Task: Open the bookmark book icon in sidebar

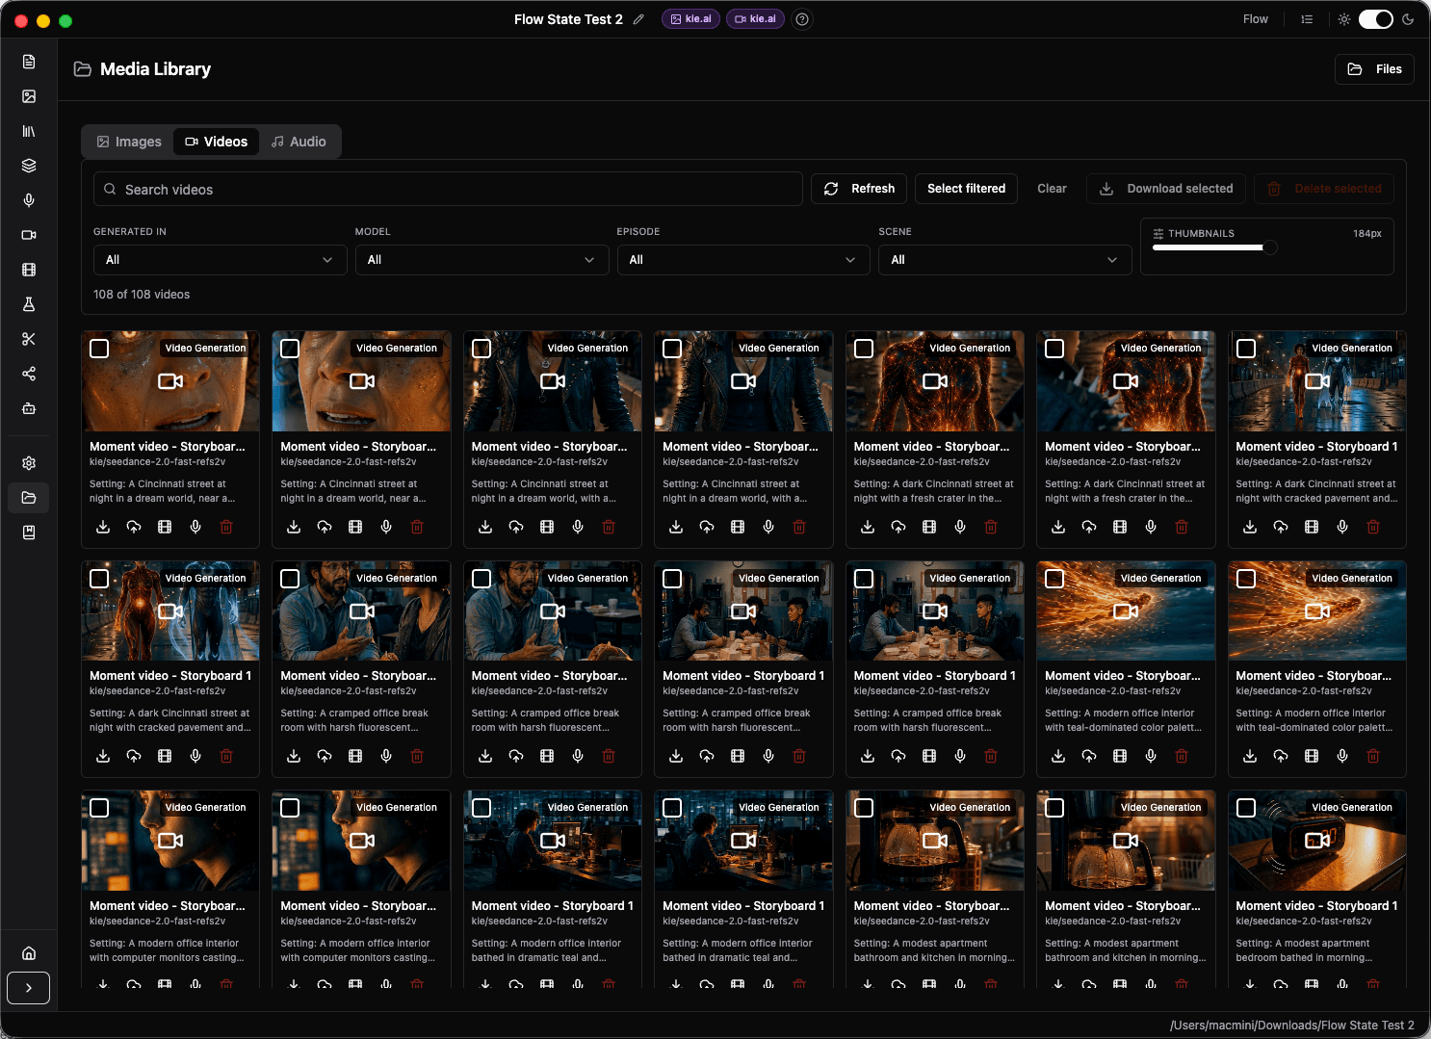Action: pyautogui.click(x=29, y=532)
